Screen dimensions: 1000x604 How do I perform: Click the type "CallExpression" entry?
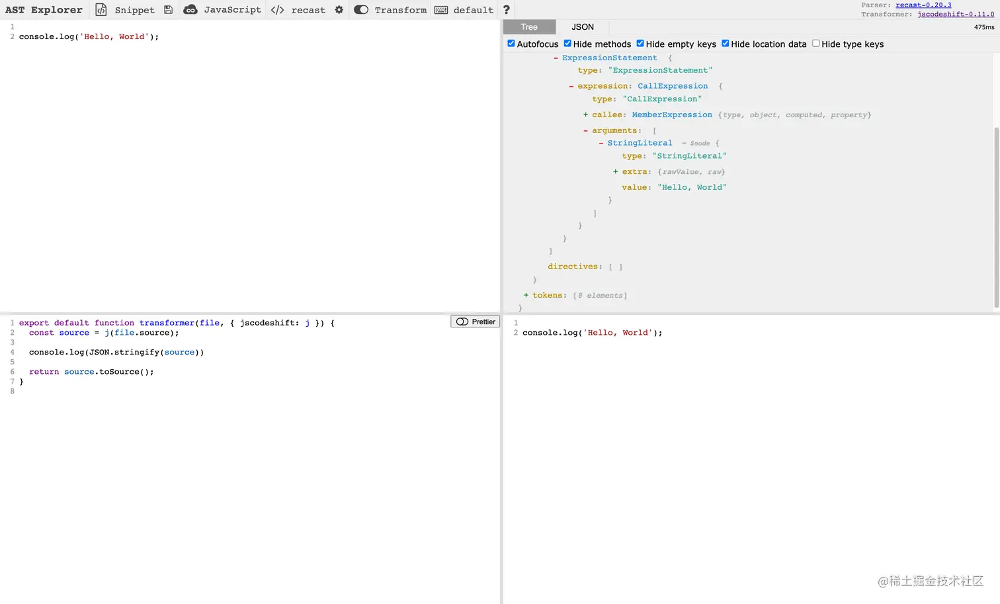point(647,99)
